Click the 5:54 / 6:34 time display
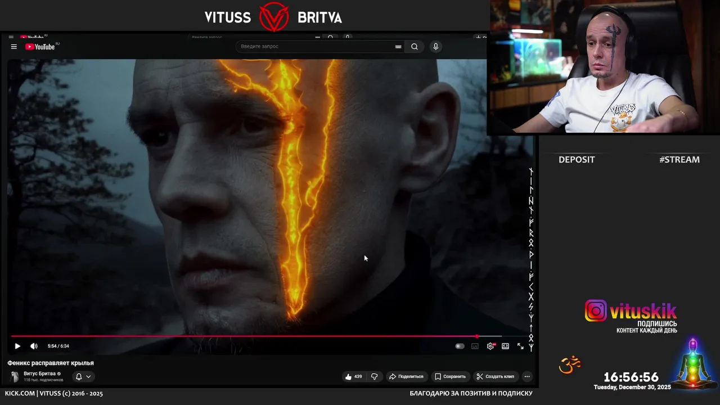Screen dimensions: 720x405 [58, 346]
